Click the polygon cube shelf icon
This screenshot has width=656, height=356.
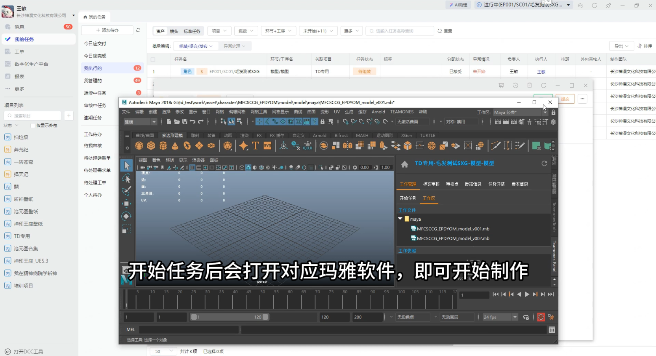[x=151, y=146]
